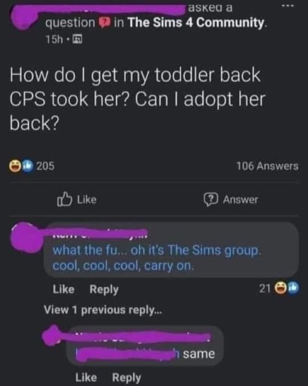This screenshot has height=386, width=308.
Task: Open The Sims 4 Community group link
Action: pyautogui.click(x=196, y=23)
